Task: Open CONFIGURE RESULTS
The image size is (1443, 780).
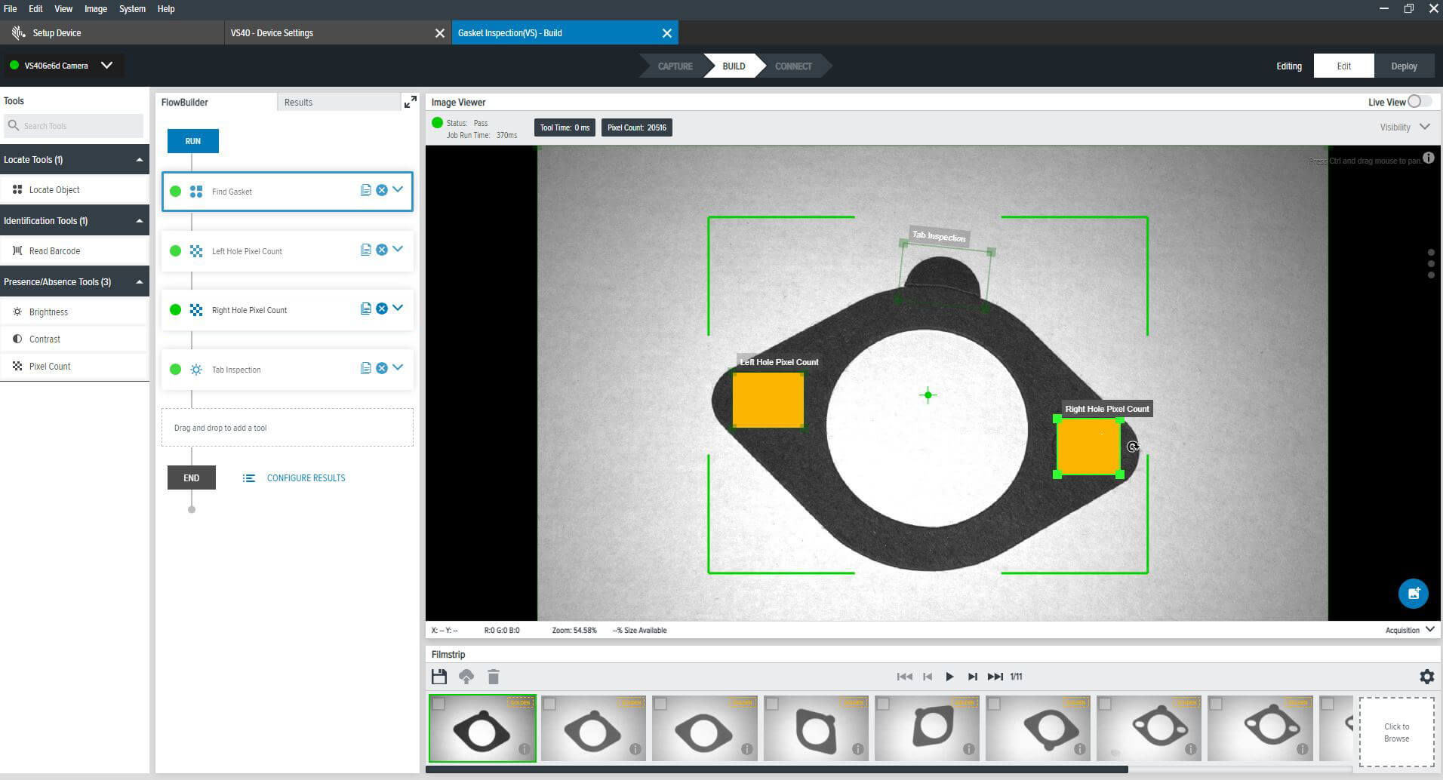Action: tap(306, 478)
